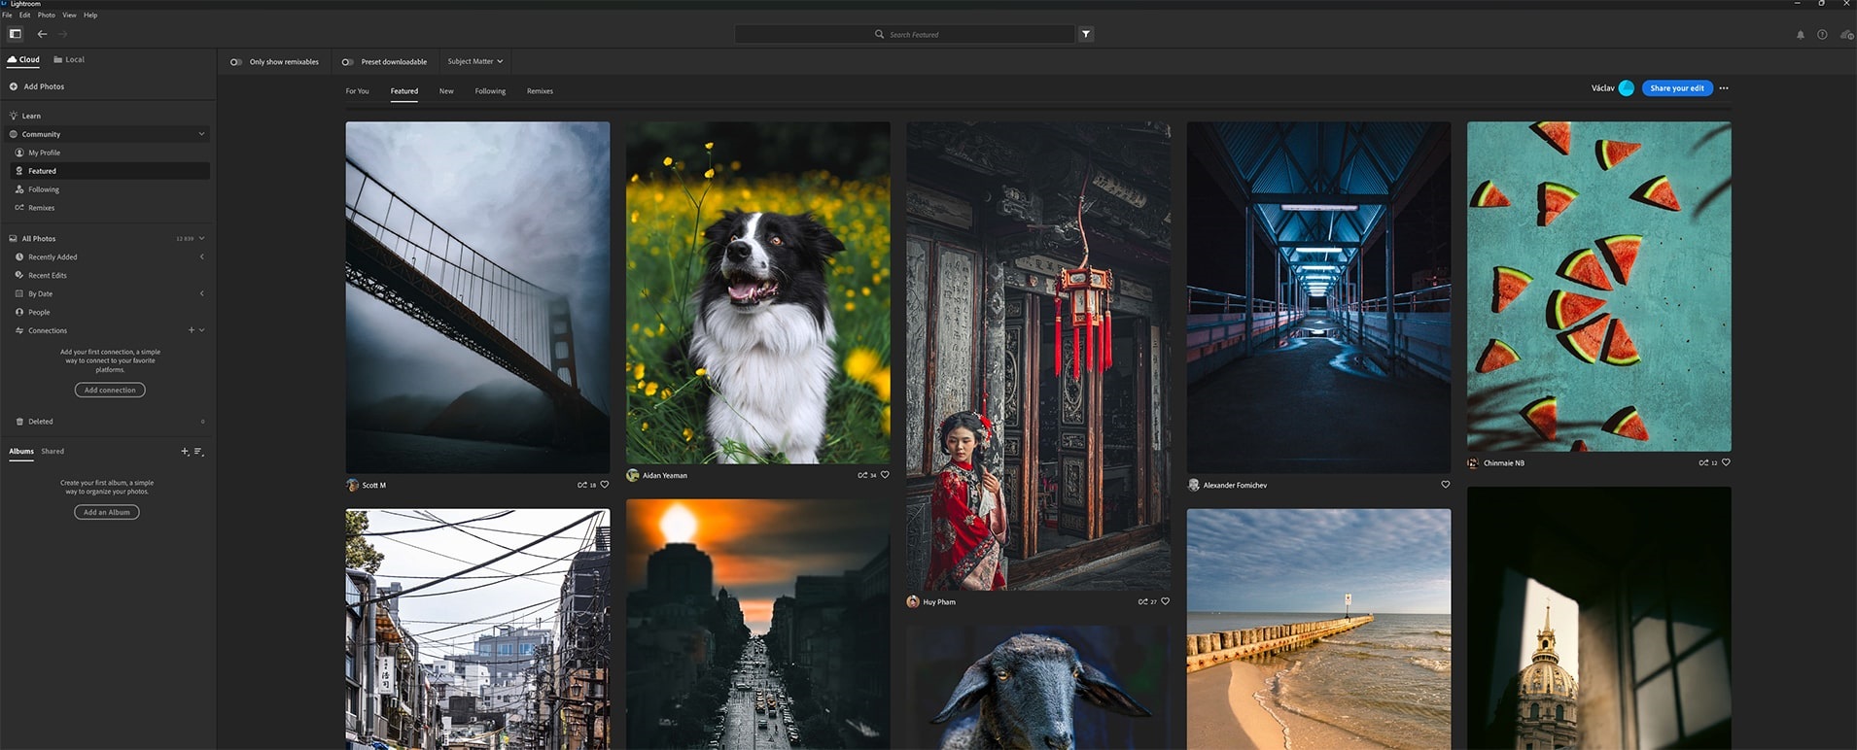The image size is (1857, 750).
Task: Like Chinmaie NB's watermelon photo
Action: (x=1726, y=462)
